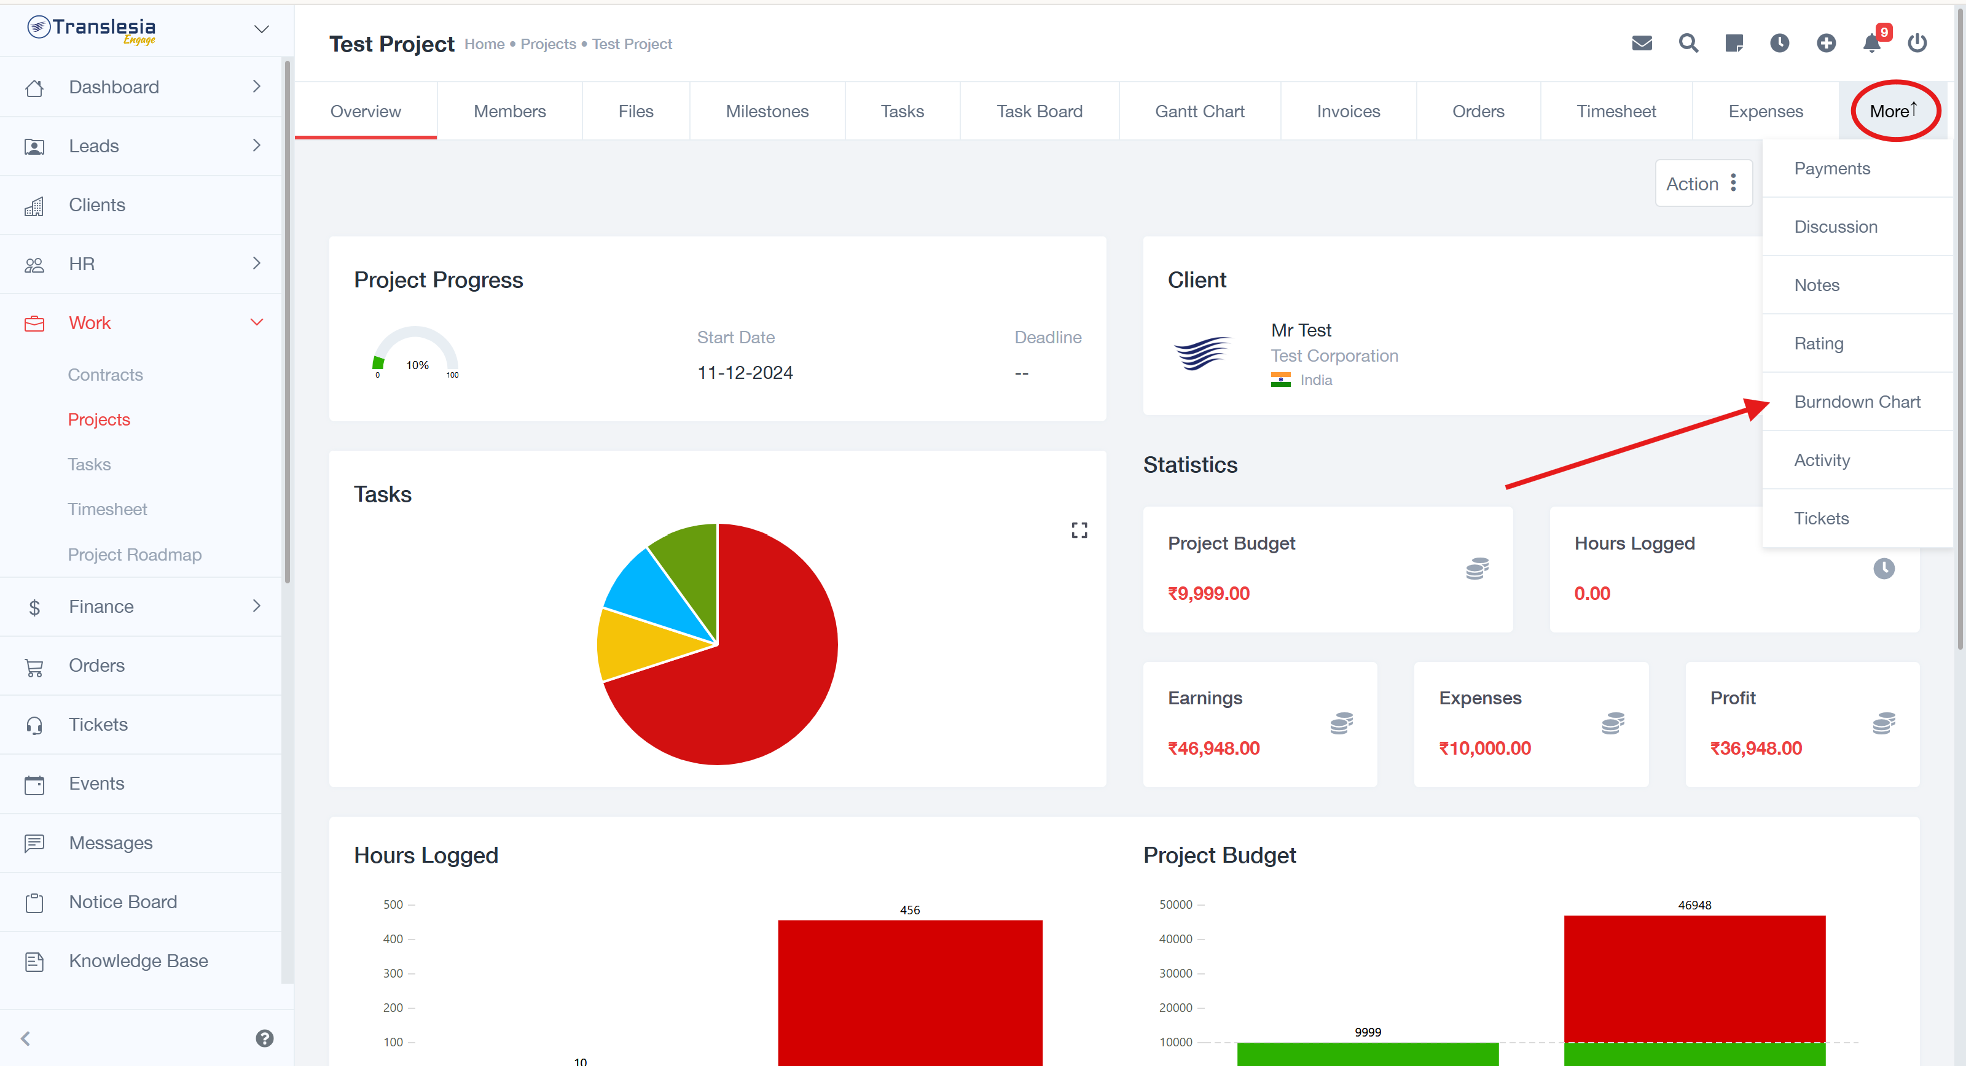
Task: Click the search magnifier icon
Action: (x=1688, y=44)
